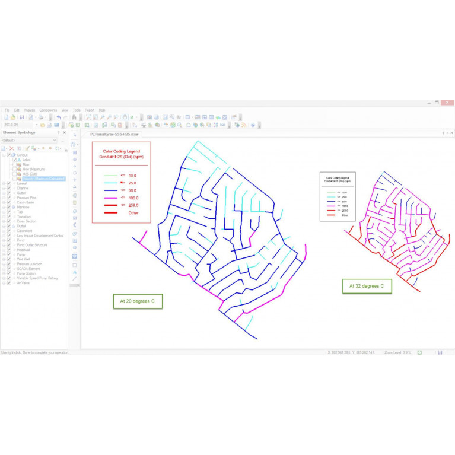Uncheck the Manhole layer checkbox

[x=9, y=207]
